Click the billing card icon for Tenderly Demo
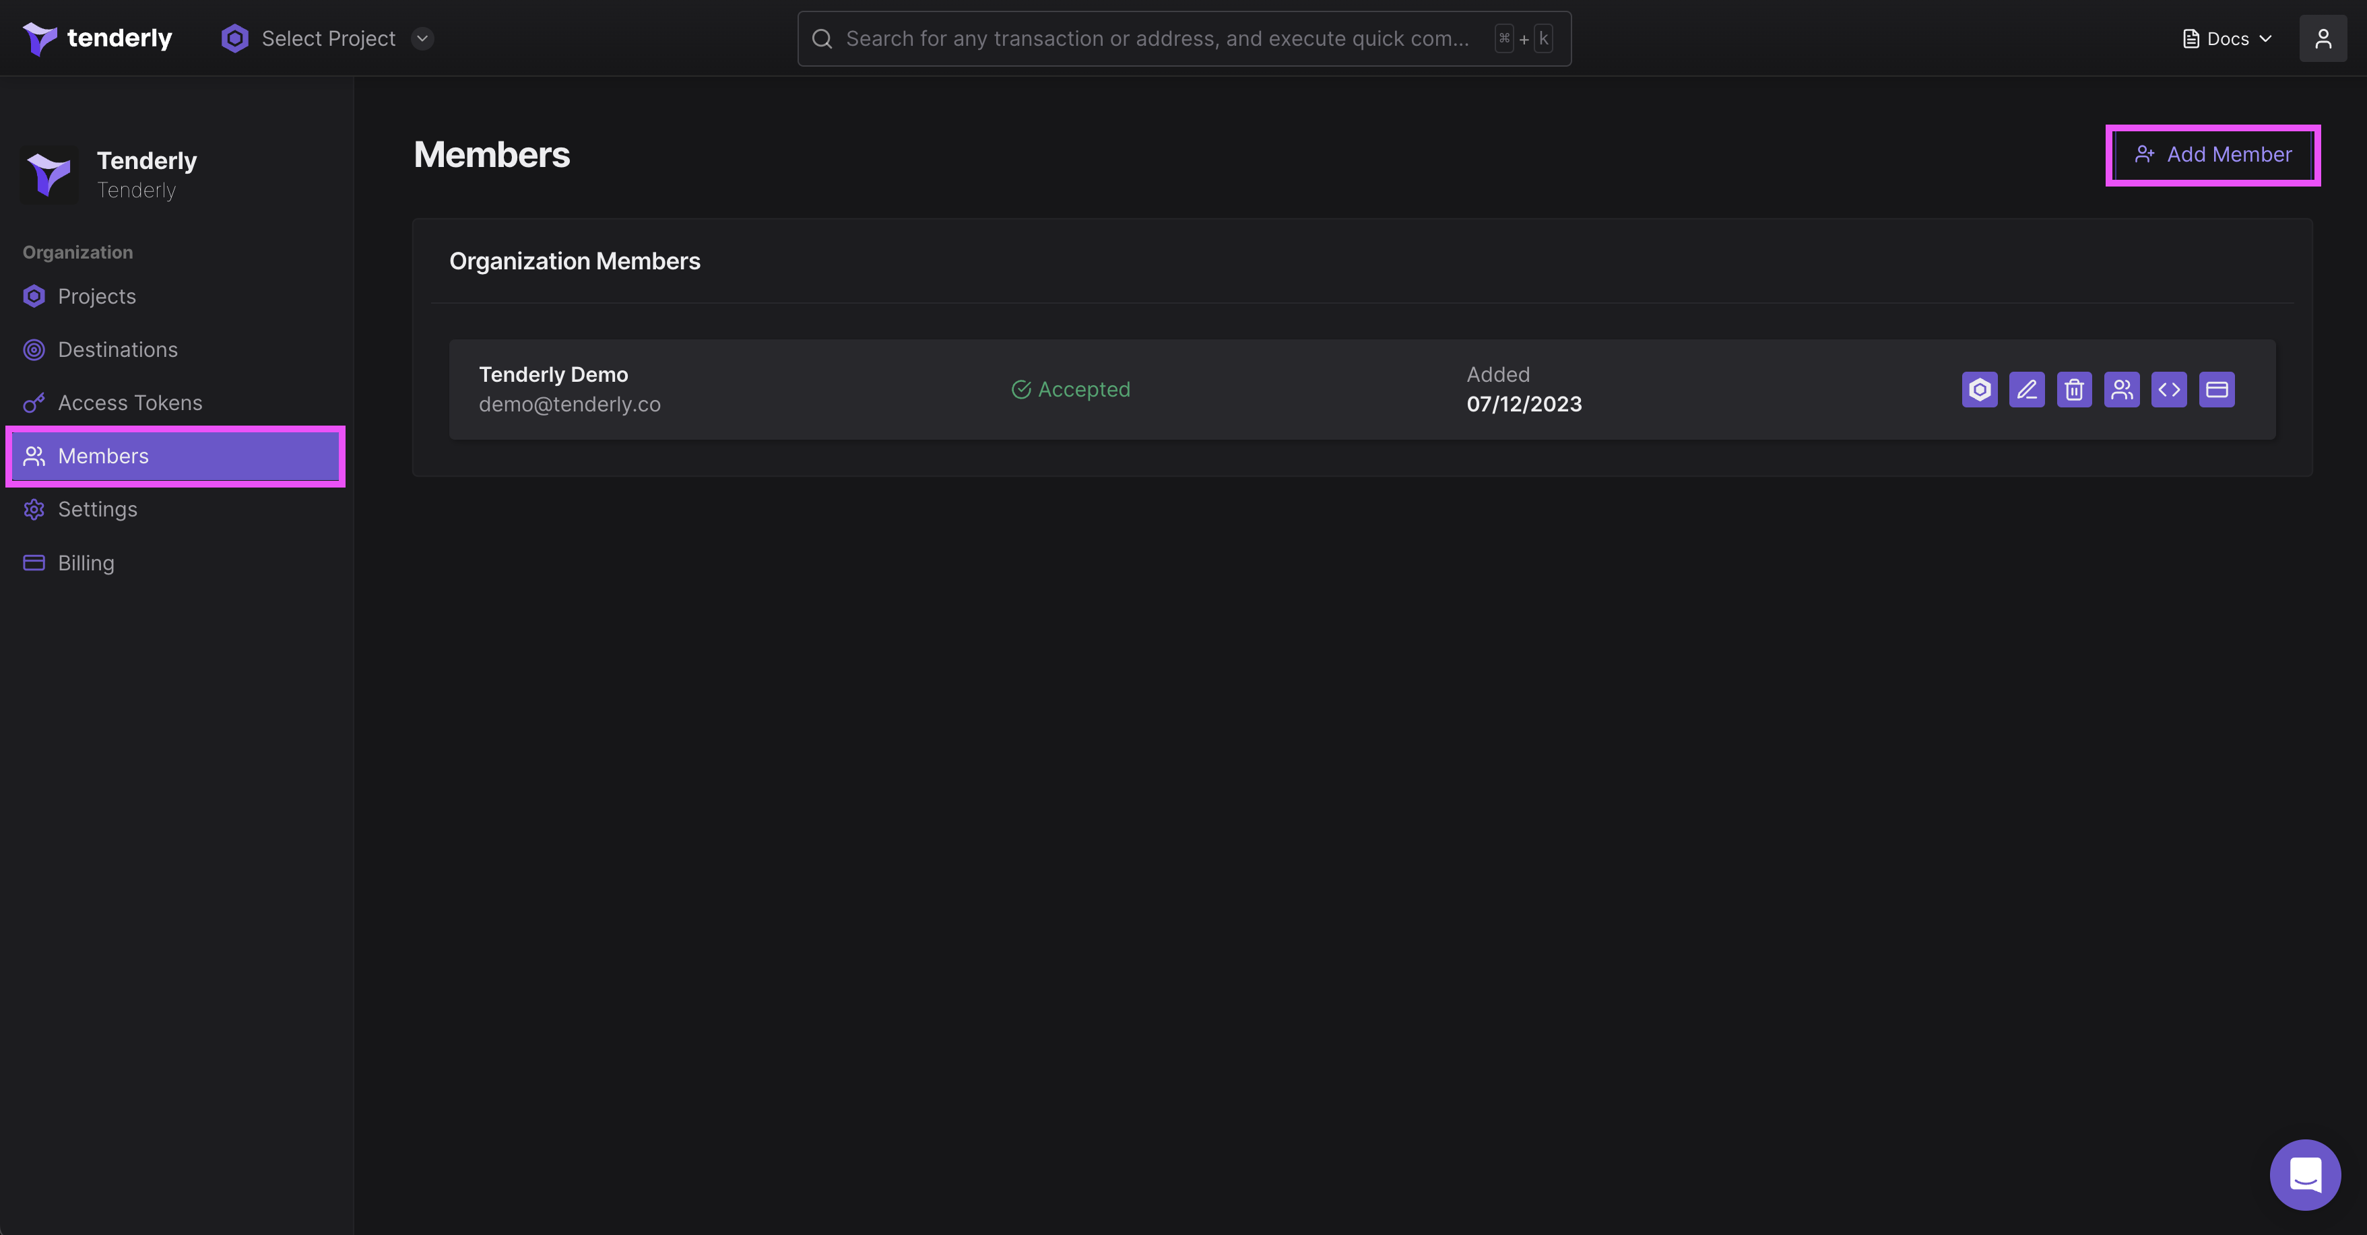 (2217, 390)
